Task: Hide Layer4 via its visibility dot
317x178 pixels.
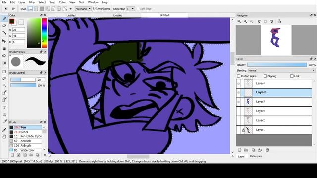Action: coord(239,83)
